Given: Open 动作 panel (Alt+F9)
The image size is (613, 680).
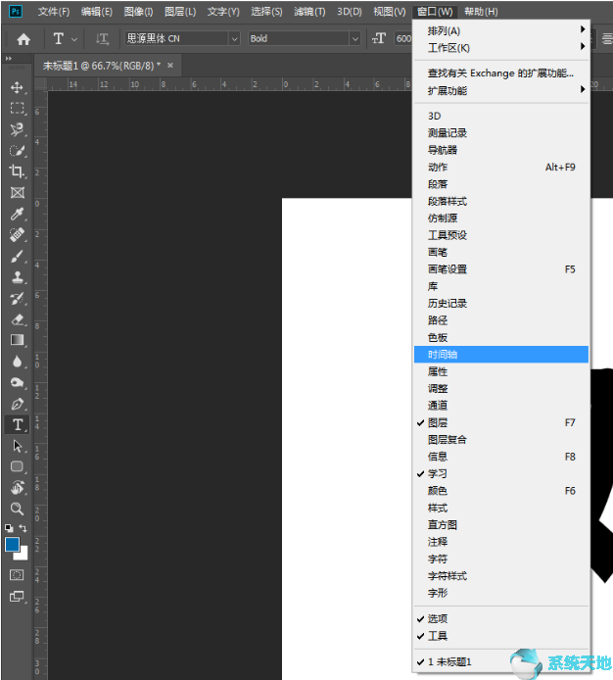Looking at the screenshot, I should [x=501, y=167].
